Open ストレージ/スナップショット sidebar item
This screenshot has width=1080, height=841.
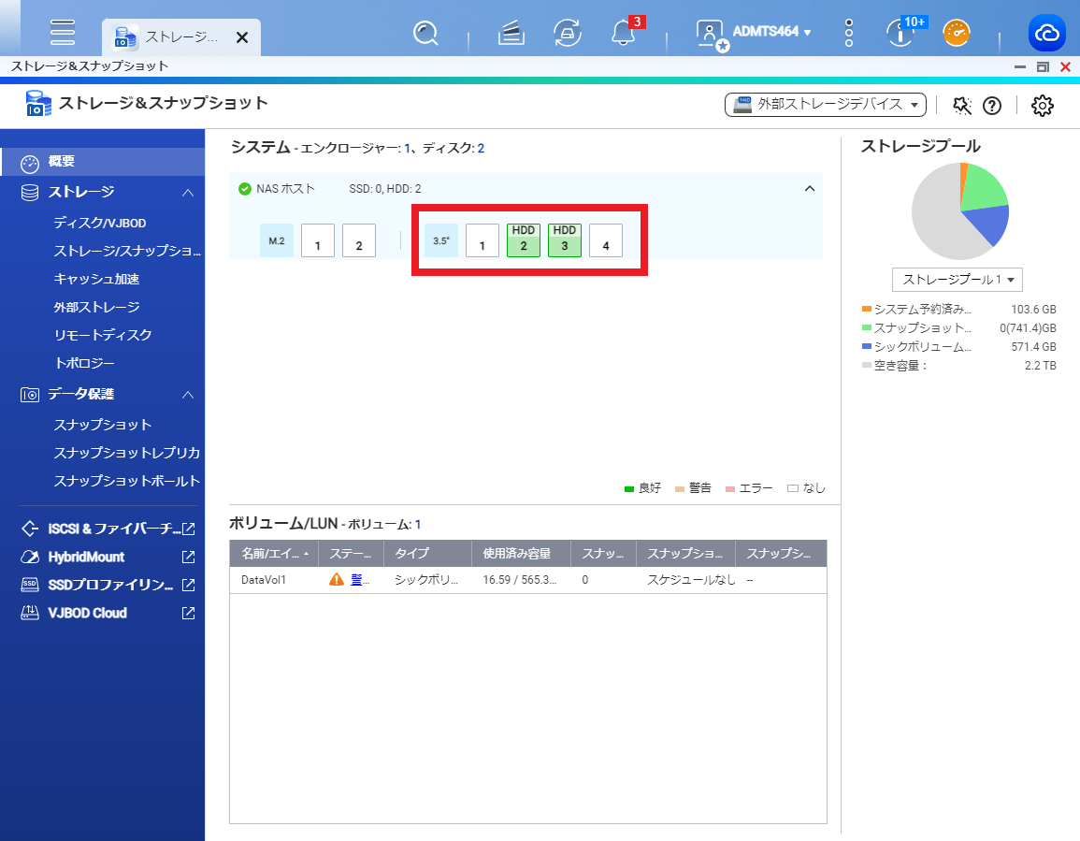click(127, 251)
